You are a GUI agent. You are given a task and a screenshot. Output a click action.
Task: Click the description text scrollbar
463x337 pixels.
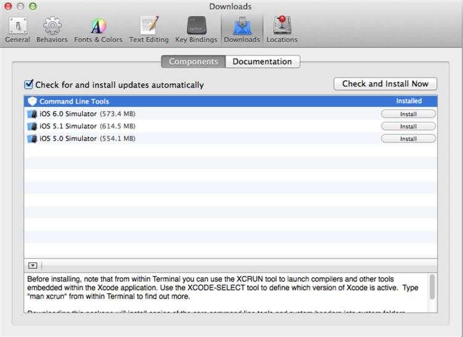click(x=432, y=287)
